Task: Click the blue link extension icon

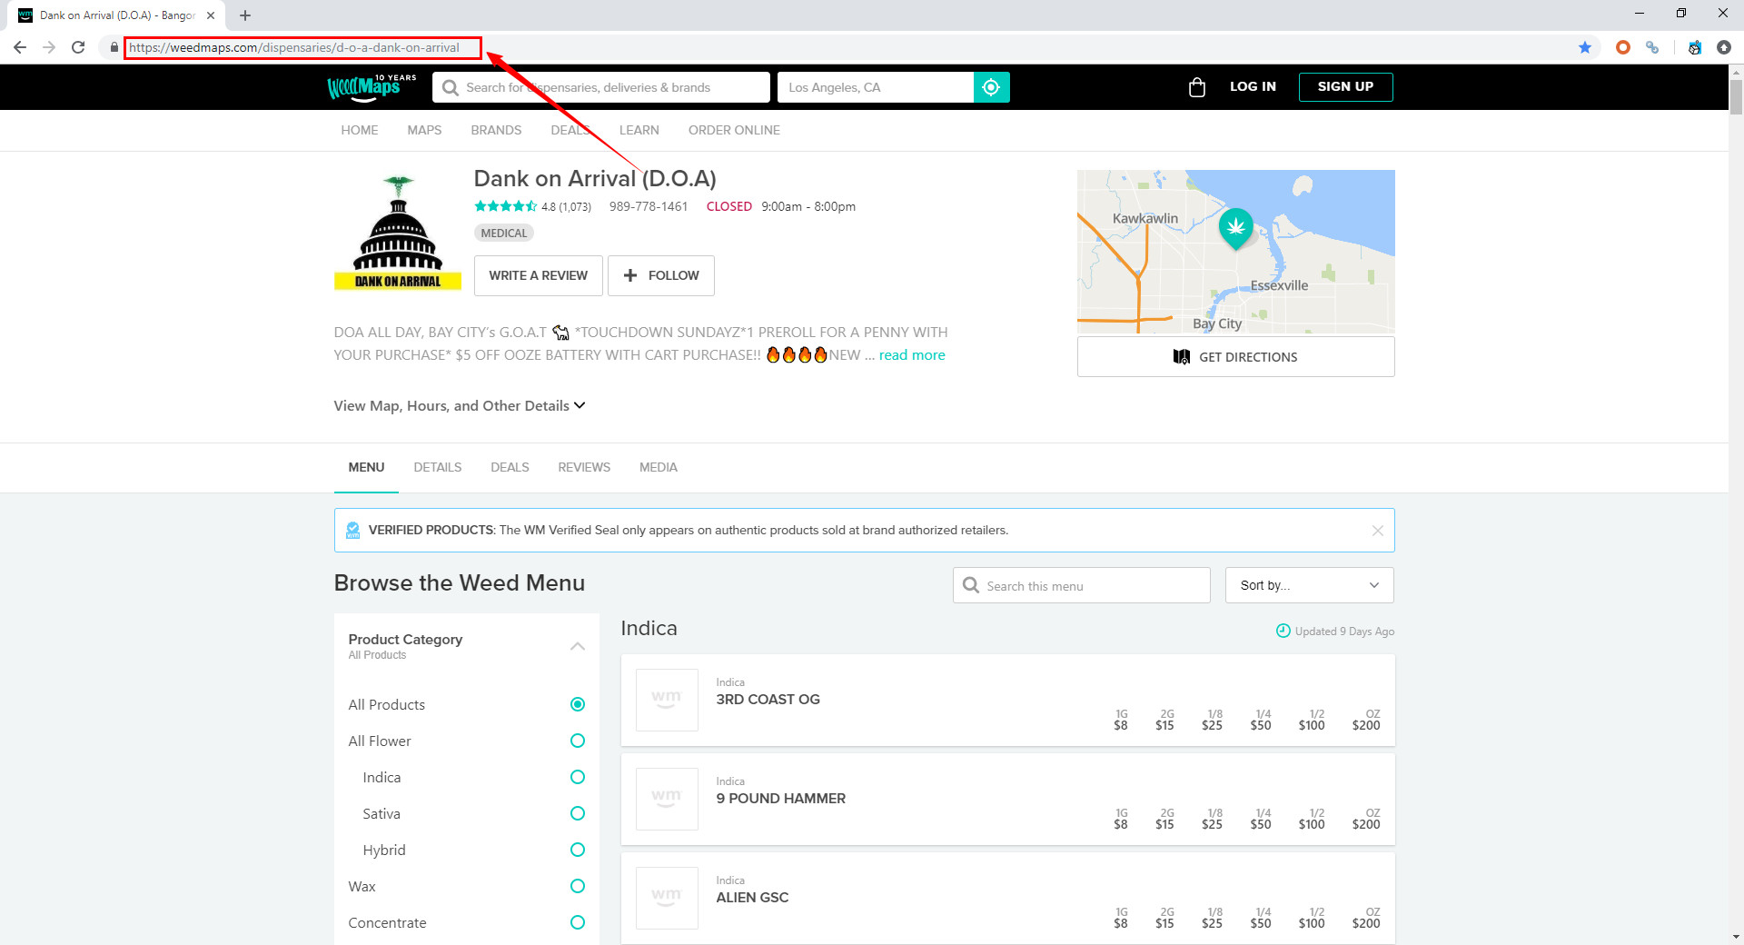Action: [x=1652, y=47]
